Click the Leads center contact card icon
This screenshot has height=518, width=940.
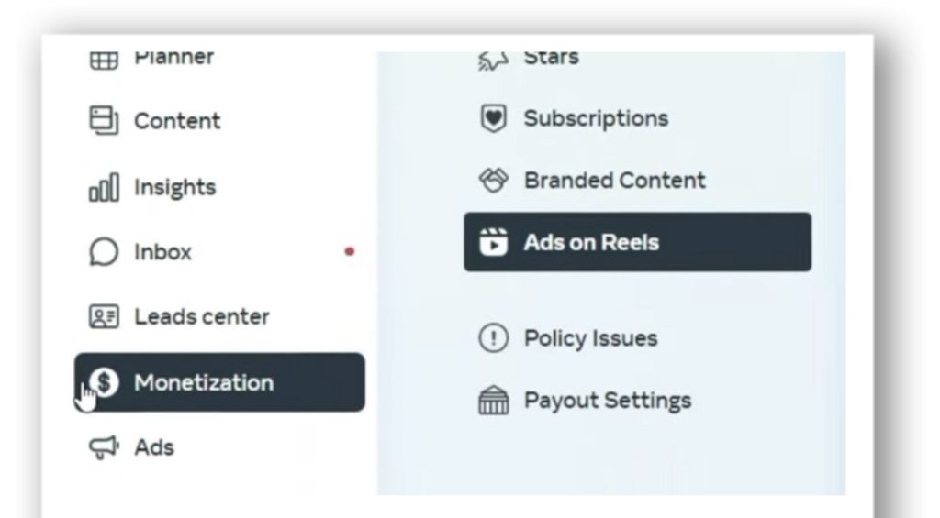(x=102, y=317)
